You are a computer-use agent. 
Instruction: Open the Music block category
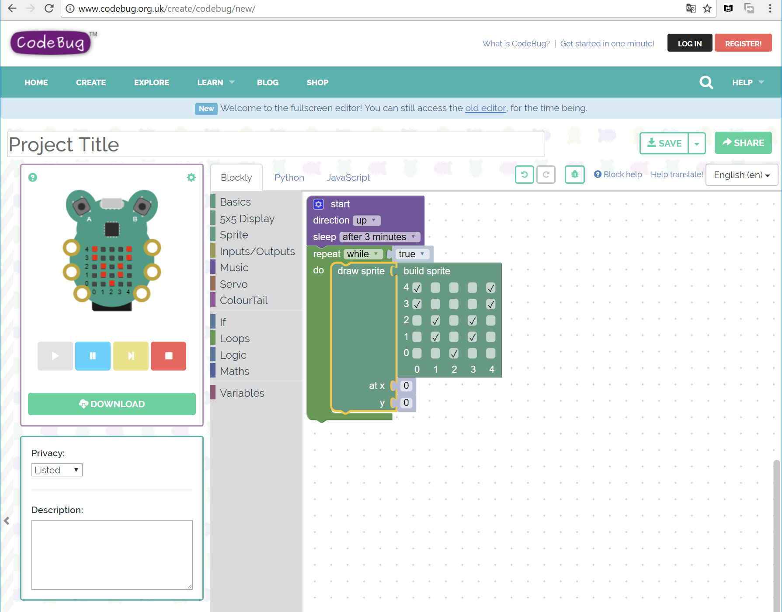pyautogui.click(x=257, y=268)
